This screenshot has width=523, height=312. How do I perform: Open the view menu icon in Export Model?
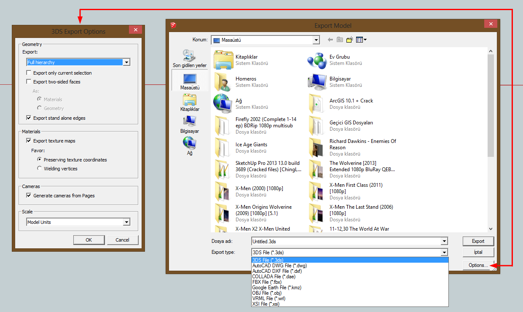click(361, 40)
